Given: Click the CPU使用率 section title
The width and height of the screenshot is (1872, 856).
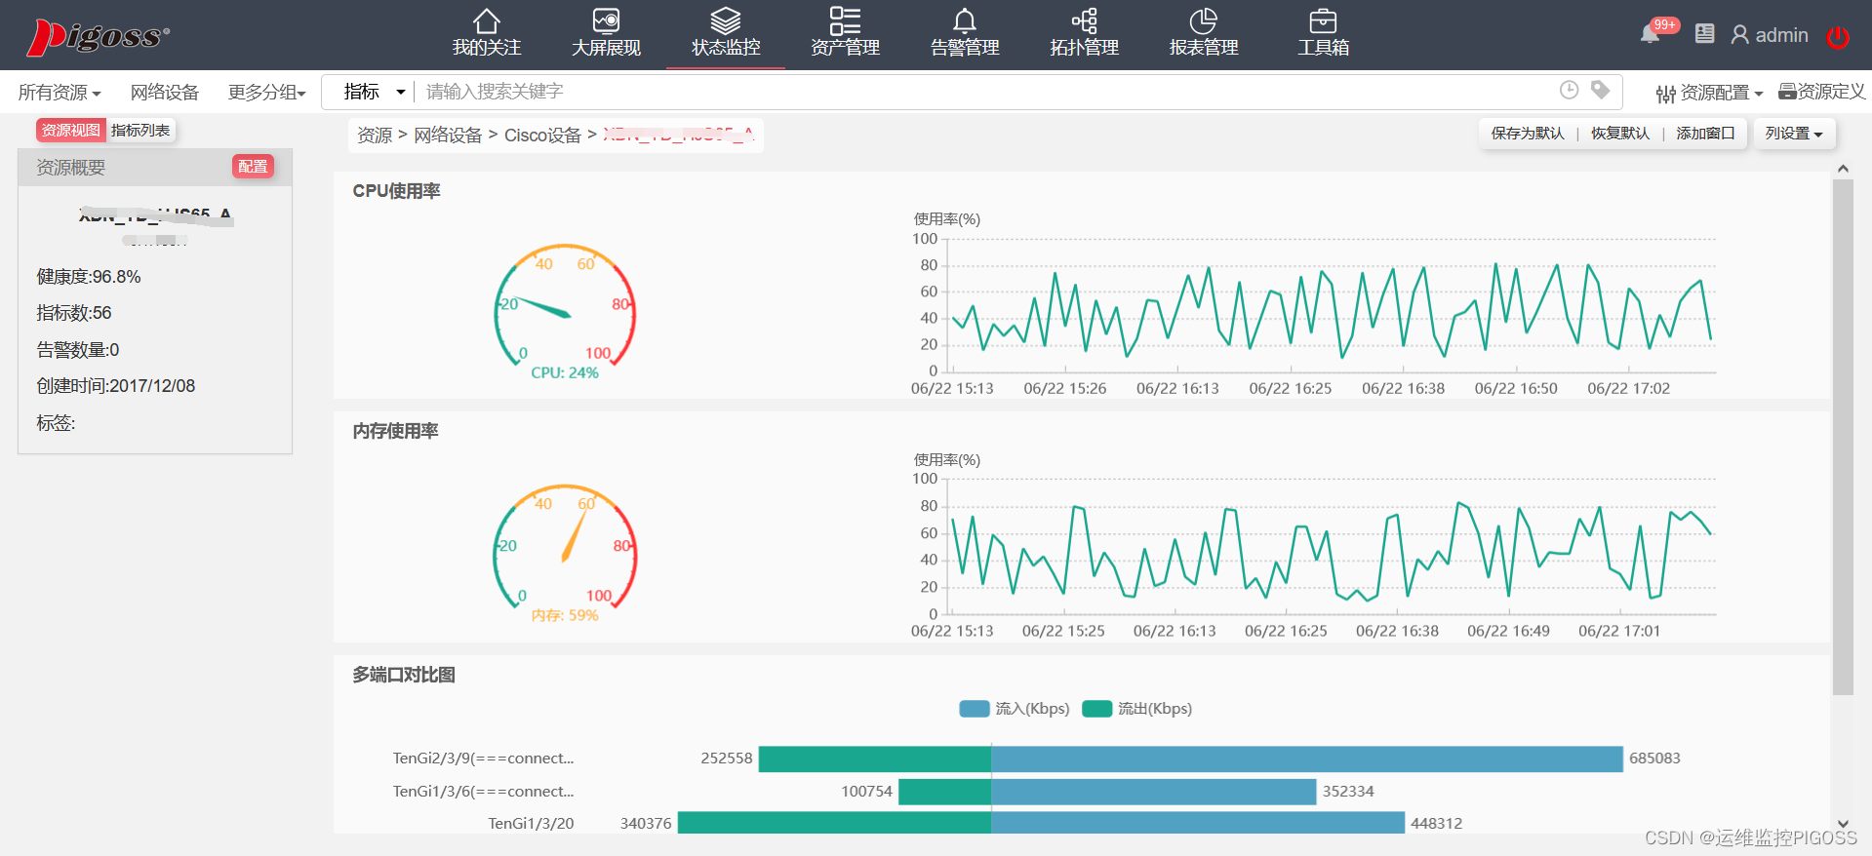Looking at the screenshot, I should (397, 191).
